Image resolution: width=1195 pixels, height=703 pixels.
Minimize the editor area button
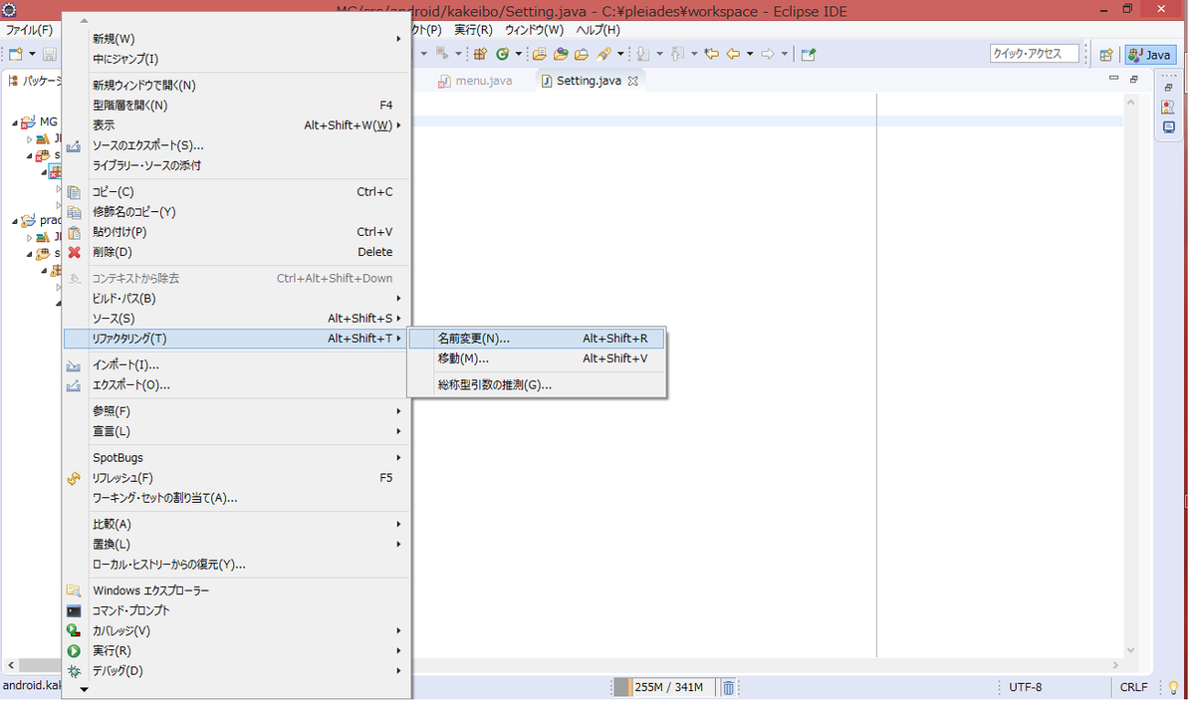click(1113, 79)
